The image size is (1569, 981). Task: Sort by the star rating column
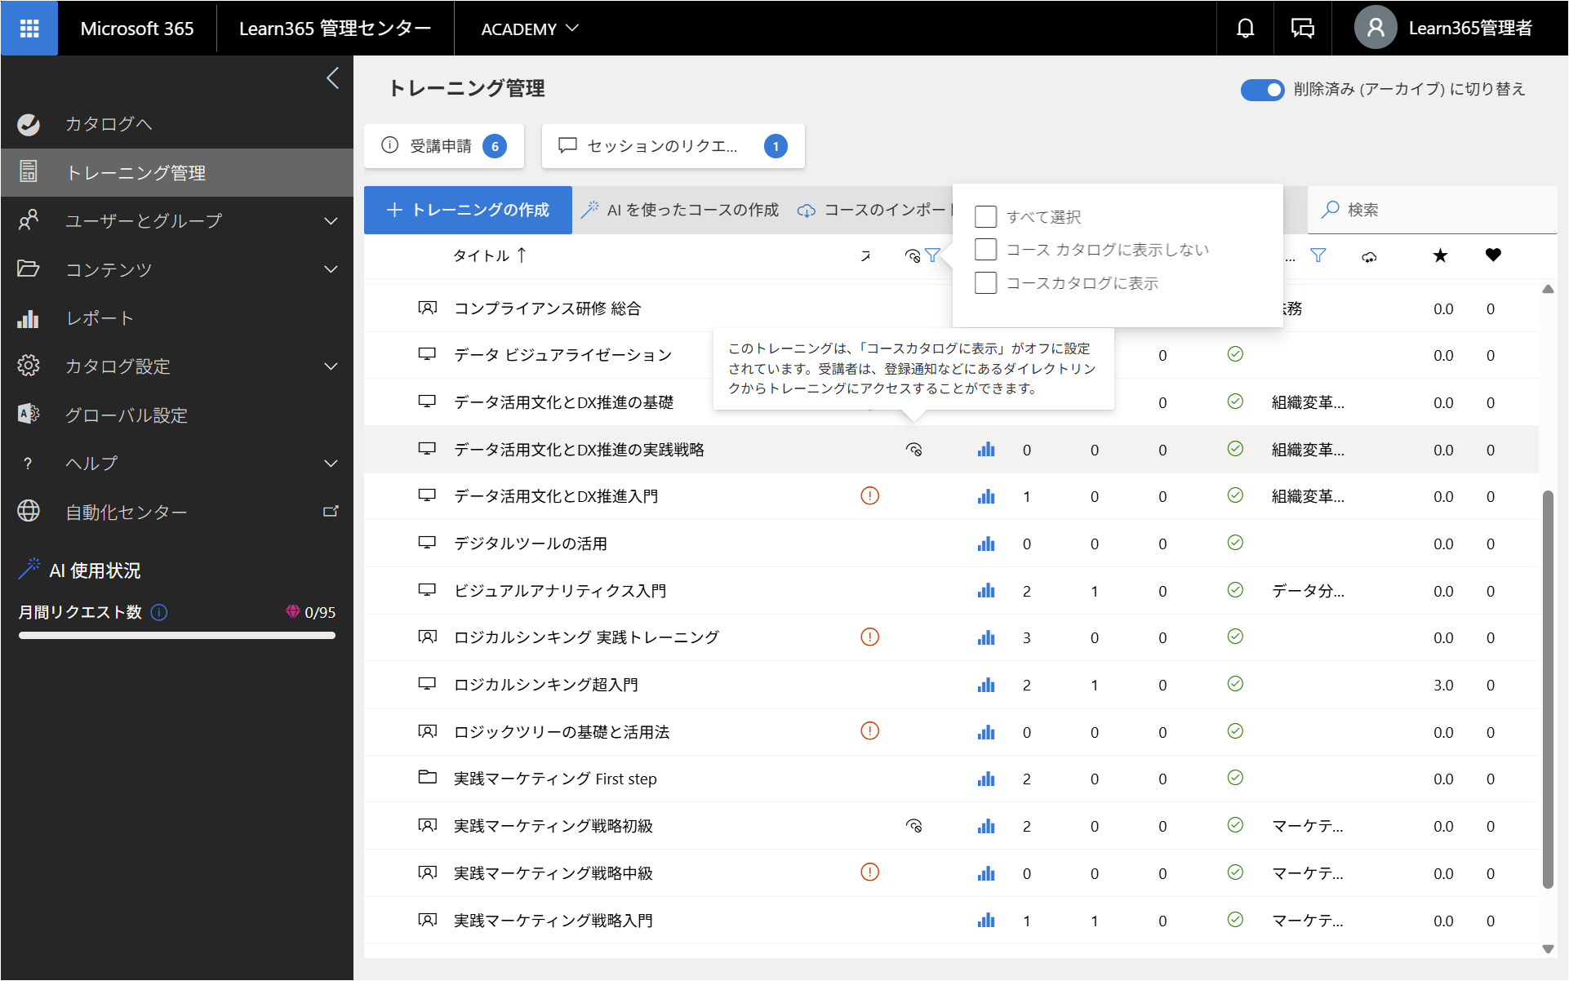[1440, 255]
